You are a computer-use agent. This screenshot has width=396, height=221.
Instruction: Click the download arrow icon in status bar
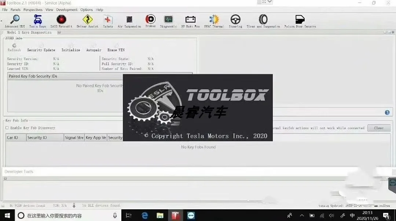coord(74,206)
